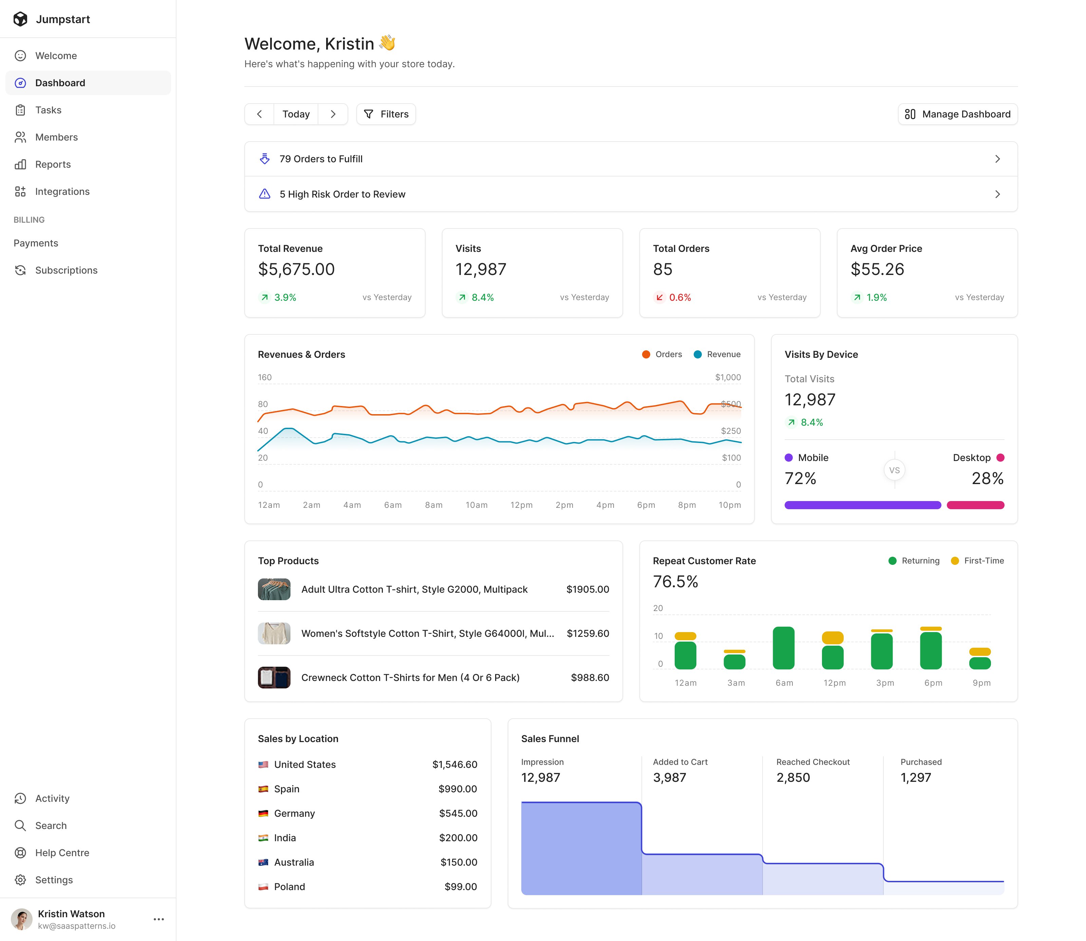Click the Jumpstart cube logo icon
1086x941 pixels.
(x=20, y=19)
